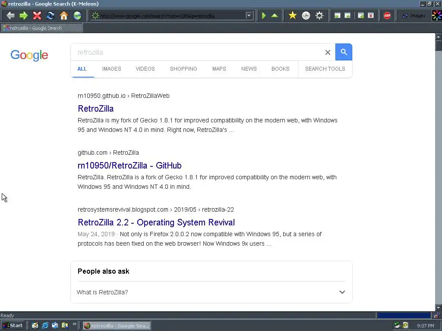Click the vertical scrollbar thumb
Screen dimensions: 442x331
(439, 45)
